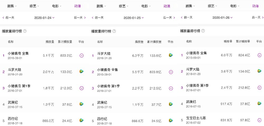Go to 前一天 from 2020-01-24

point(8,18)
